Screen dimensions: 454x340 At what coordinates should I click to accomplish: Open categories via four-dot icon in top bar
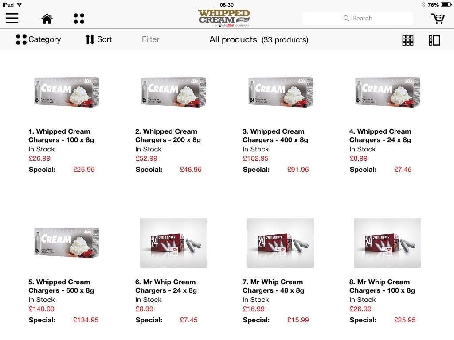[79, 19]
